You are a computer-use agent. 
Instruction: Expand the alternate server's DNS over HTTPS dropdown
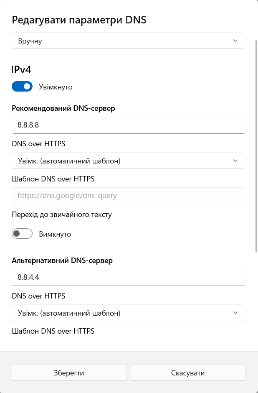tap(129, 313)
